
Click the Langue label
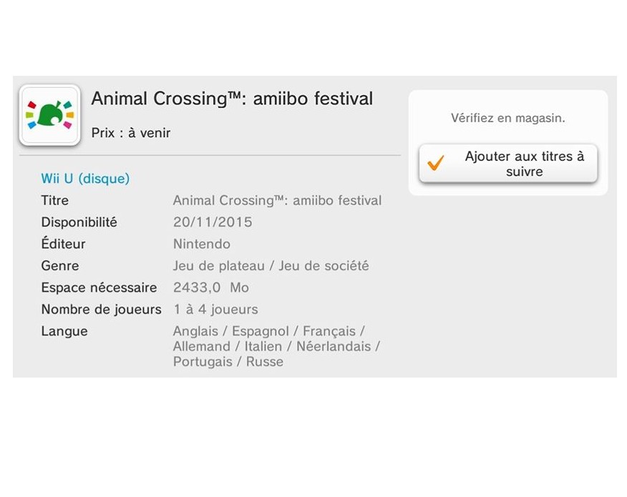[64, 331]
